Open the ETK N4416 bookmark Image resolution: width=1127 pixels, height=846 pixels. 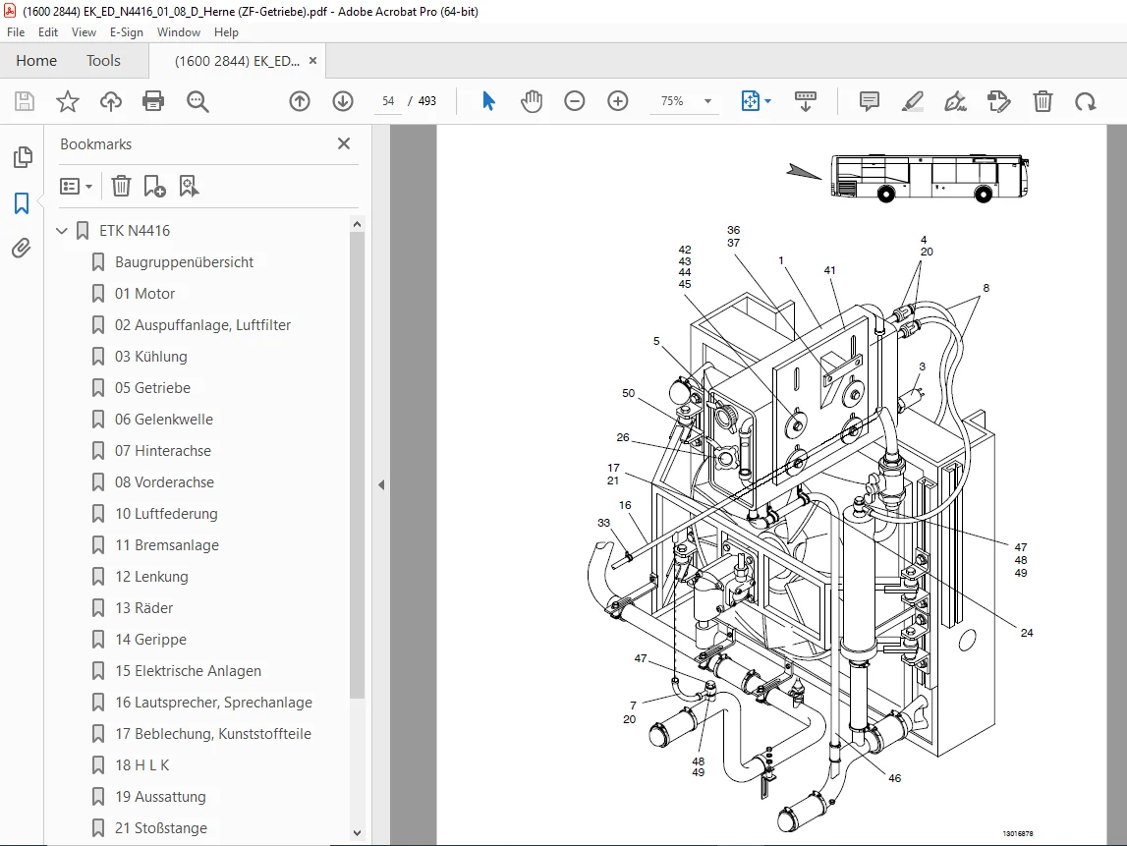135,231
